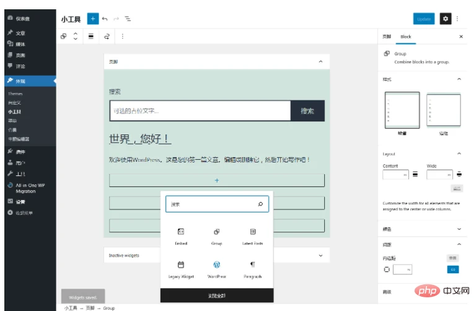Image resolution: width=476 pixels, height=311 pixels.
Task: Collapse the 页脚 widget area
Action: 320,61
